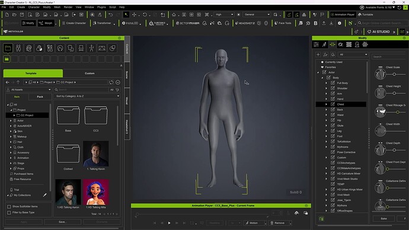Screen dimensions: 409x230
Task: Enable Show Subfolder Items checkbox
Action: [x=9, y=206]
